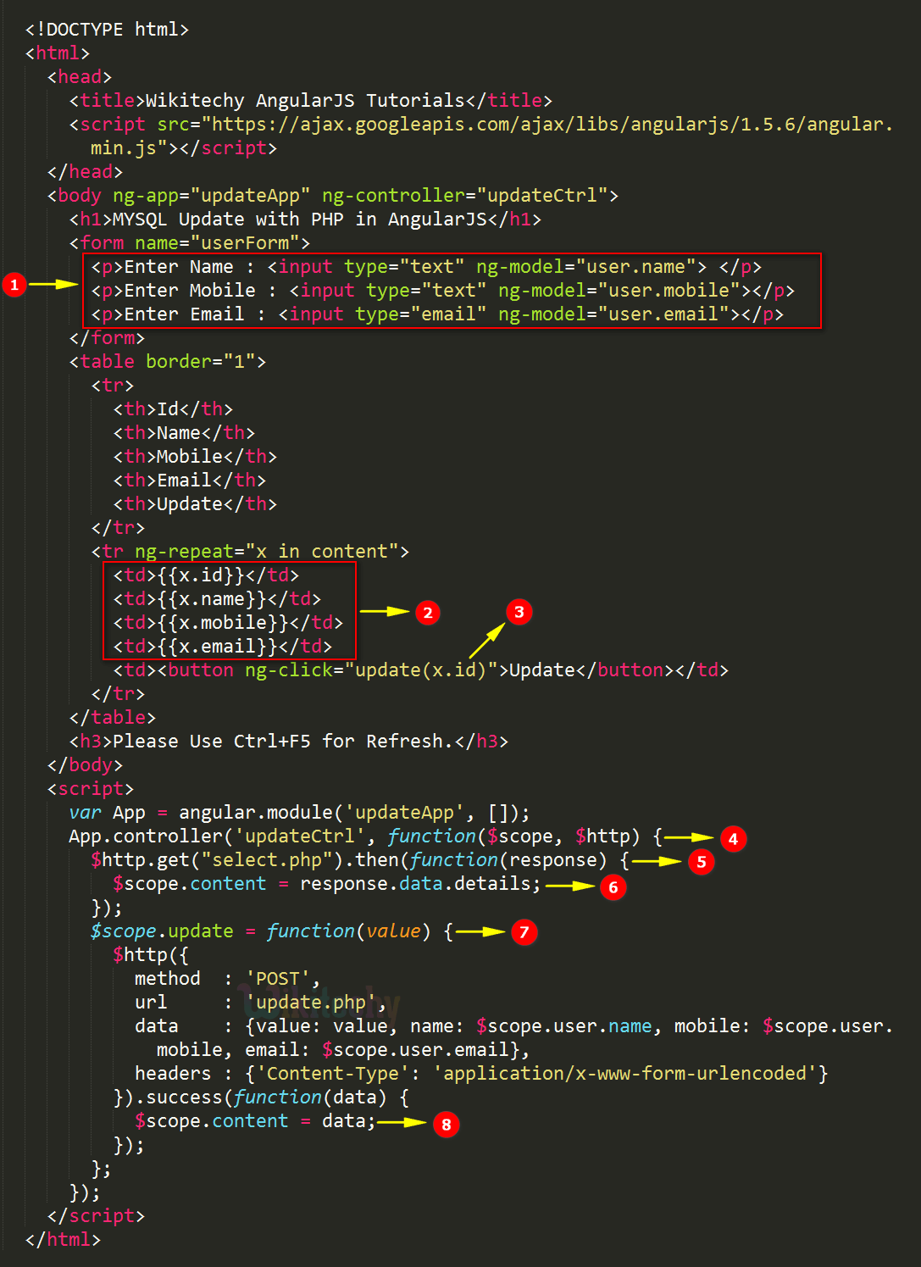Click the title tag Wikitechy AngularJS Tutorials
Screen dimensions: 921x1267
(x=310, y=101)
